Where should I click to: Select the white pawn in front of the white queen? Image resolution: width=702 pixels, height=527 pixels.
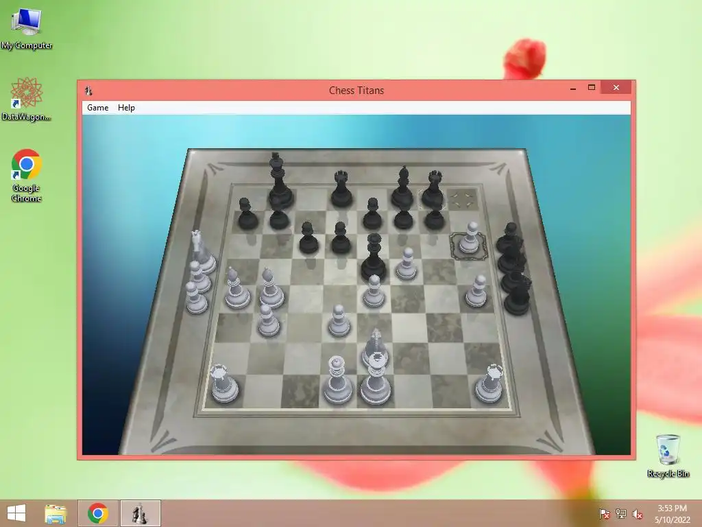click(339, 320)
